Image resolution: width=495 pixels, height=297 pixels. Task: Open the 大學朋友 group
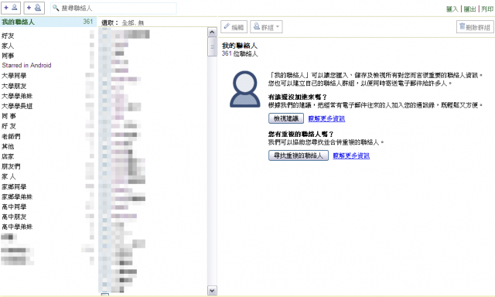(x=14, y=86)
